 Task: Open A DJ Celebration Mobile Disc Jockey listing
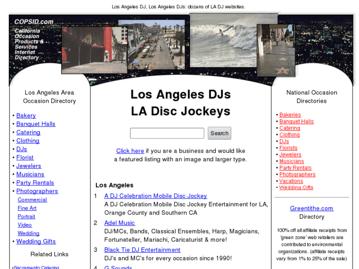(156, 196)
